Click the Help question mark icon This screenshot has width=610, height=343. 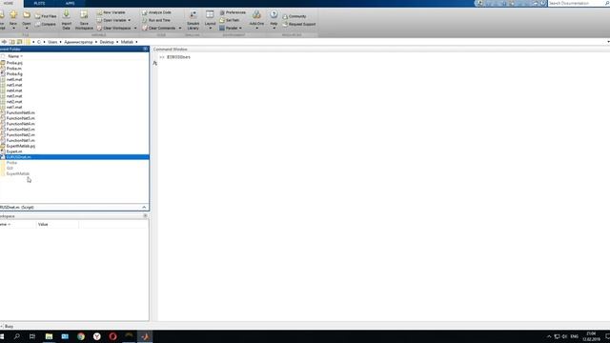[x=274, y=15]
